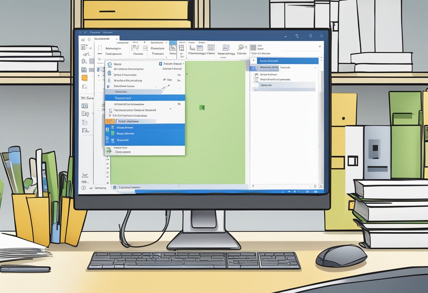Click the clipboard paste icon on the ribbon

(x=100, y=48)
